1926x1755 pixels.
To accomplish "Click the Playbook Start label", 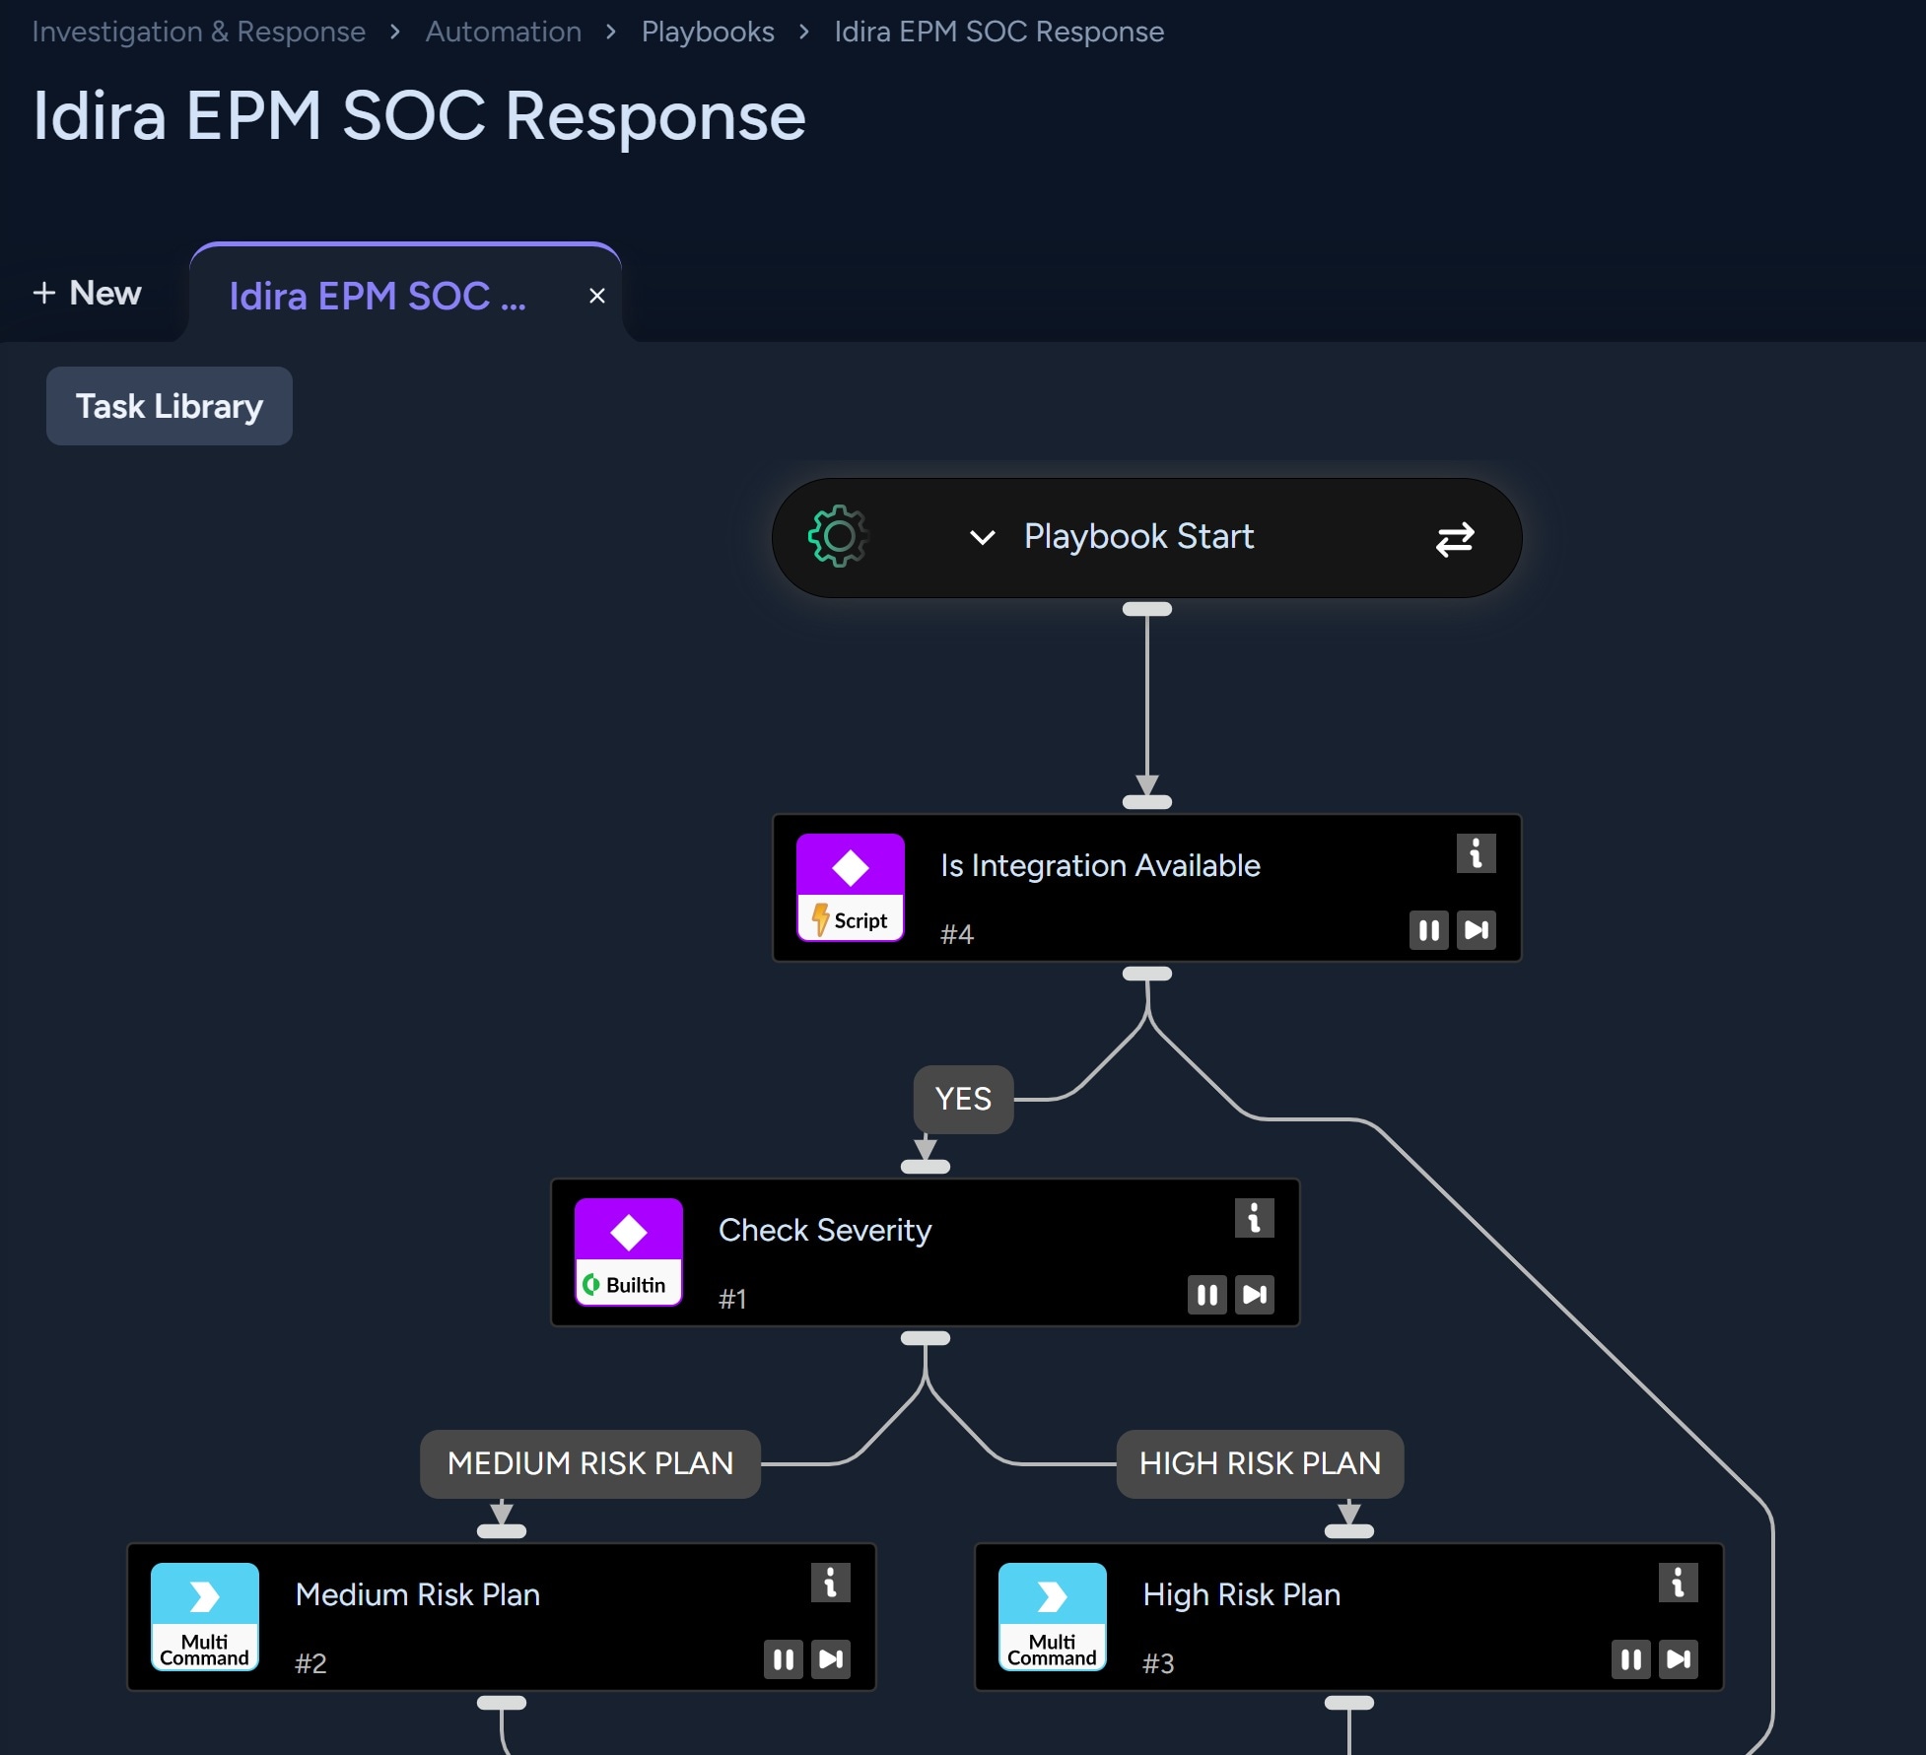I will point(1138,536).
